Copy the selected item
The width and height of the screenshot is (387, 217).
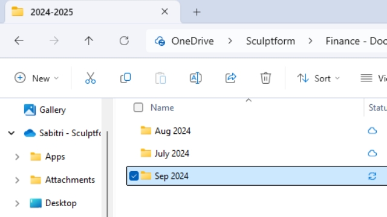tap(125, 78)
